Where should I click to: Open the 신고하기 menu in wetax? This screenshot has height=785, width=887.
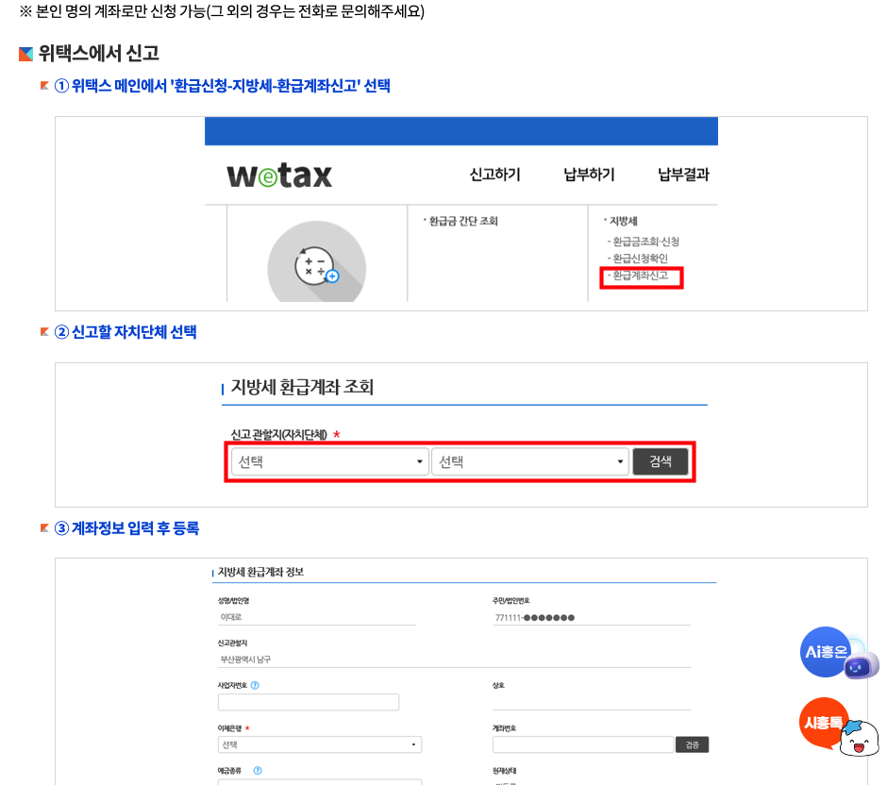[x=495, y=175]
